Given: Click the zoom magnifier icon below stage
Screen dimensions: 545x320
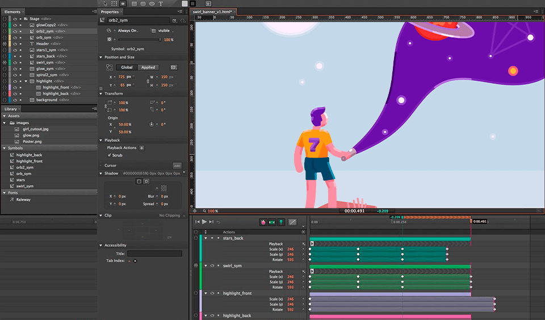Looking at the screenshot, I should (x=205, y=211).
